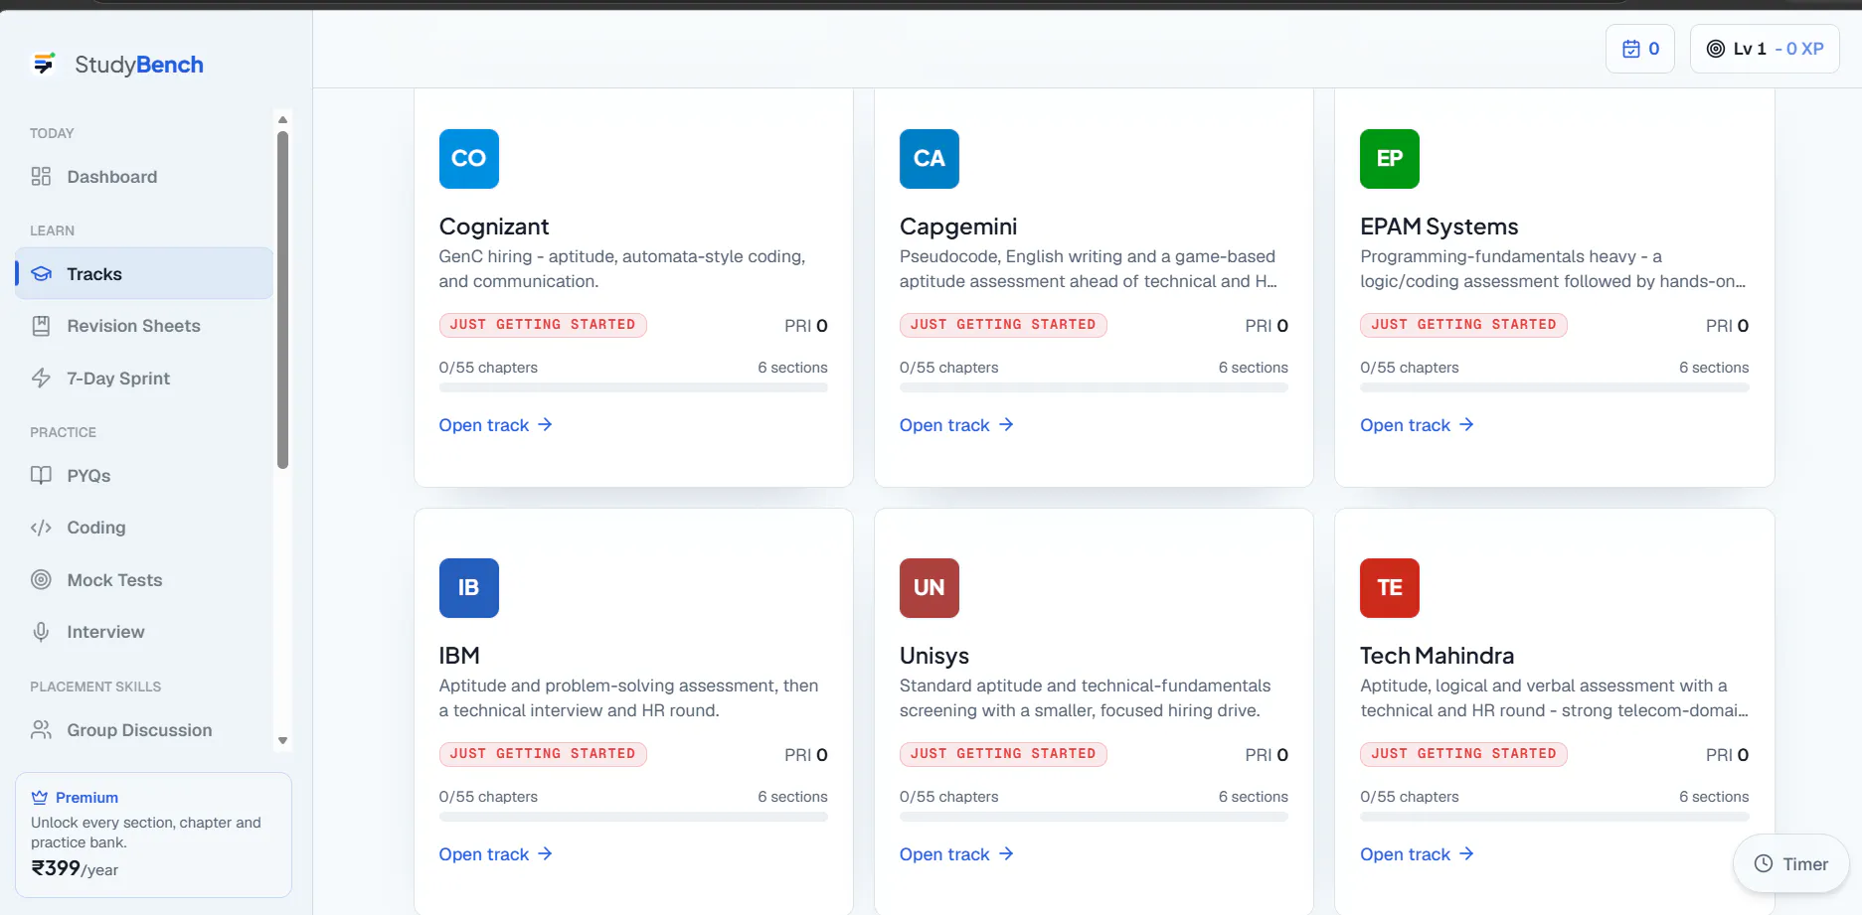
Task: Go to Mock Tests
Action: (x=144, y=580)
